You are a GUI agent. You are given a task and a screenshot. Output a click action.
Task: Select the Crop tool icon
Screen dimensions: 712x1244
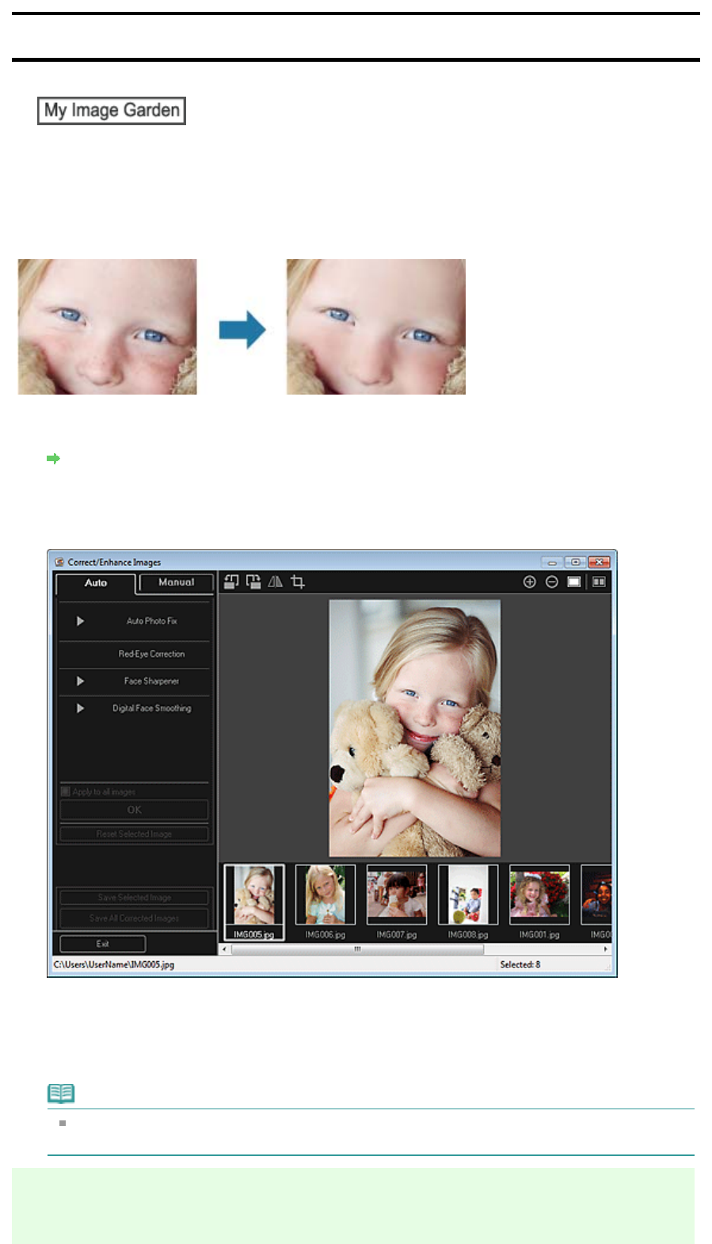pos(298,582)
